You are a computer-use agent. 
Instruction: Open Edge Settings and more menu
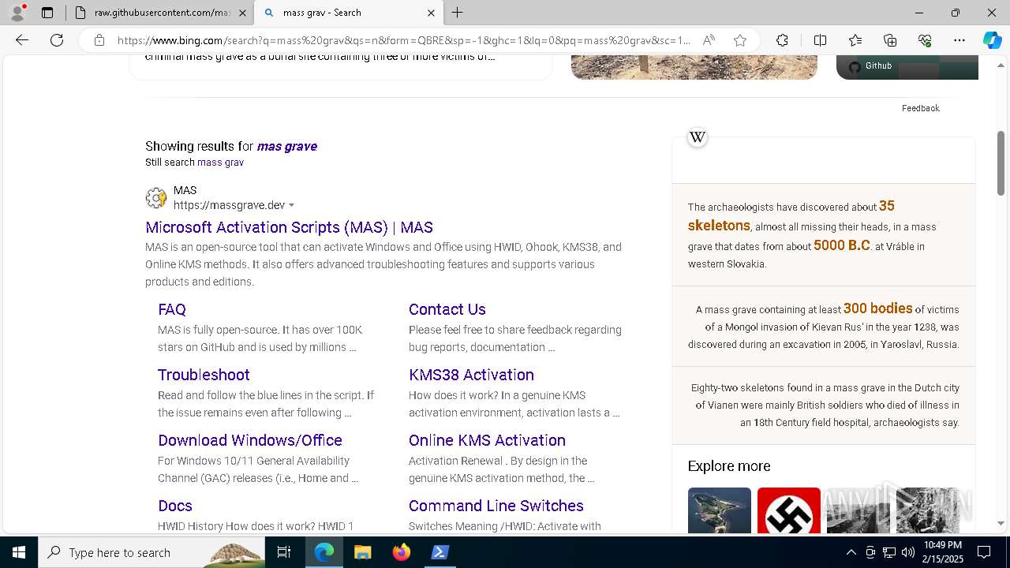coord(959,40)
